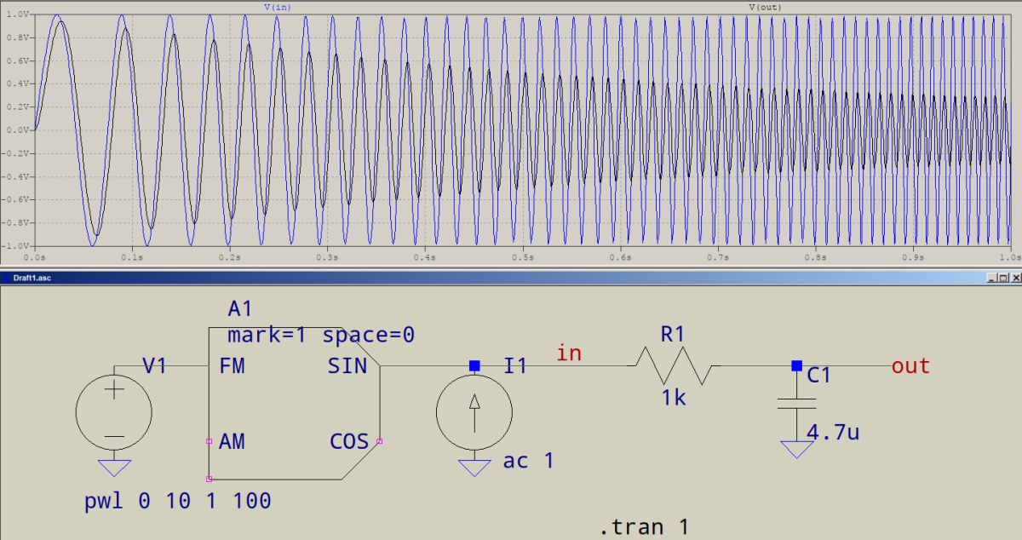The image size is (1022, 540).
Task: Click the I1 reference label
Action: (515, 366)
